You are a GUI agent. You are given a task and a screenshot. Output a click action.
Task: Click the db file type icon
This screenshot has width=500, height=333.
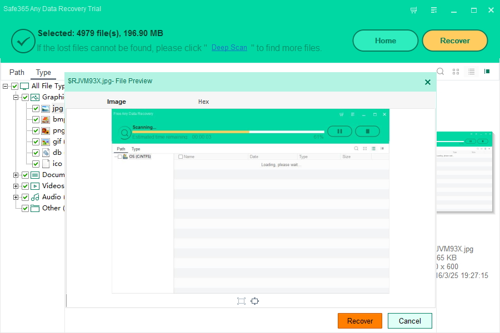(x=46, y=153)
